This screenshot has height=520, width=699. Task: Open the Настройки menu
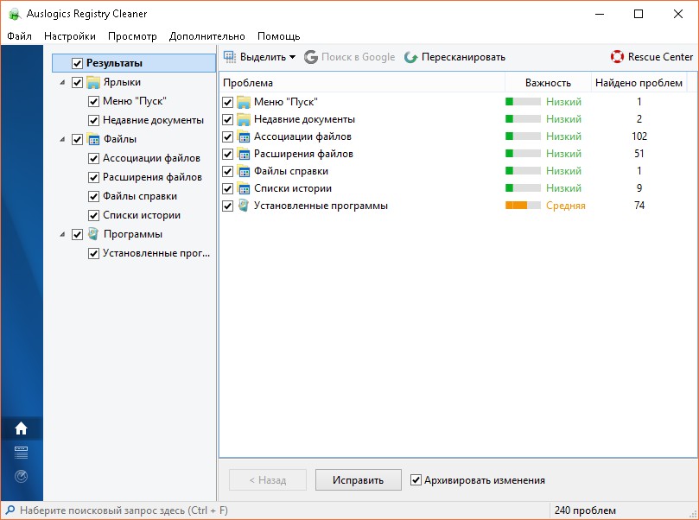pos(69,36)
